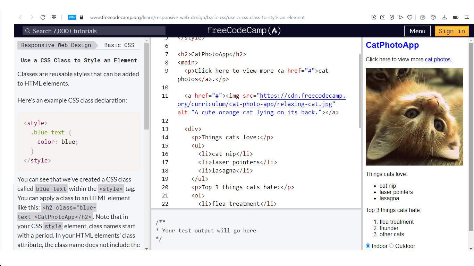Take a snapshot with the camera icon
Screen dimensions: 474x266
point(383,17)
